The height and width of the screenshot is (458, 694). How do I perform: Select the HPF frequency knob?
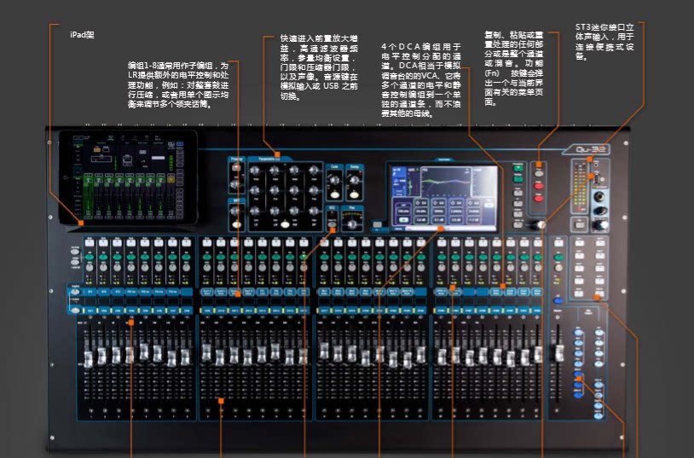coord(236,212)
